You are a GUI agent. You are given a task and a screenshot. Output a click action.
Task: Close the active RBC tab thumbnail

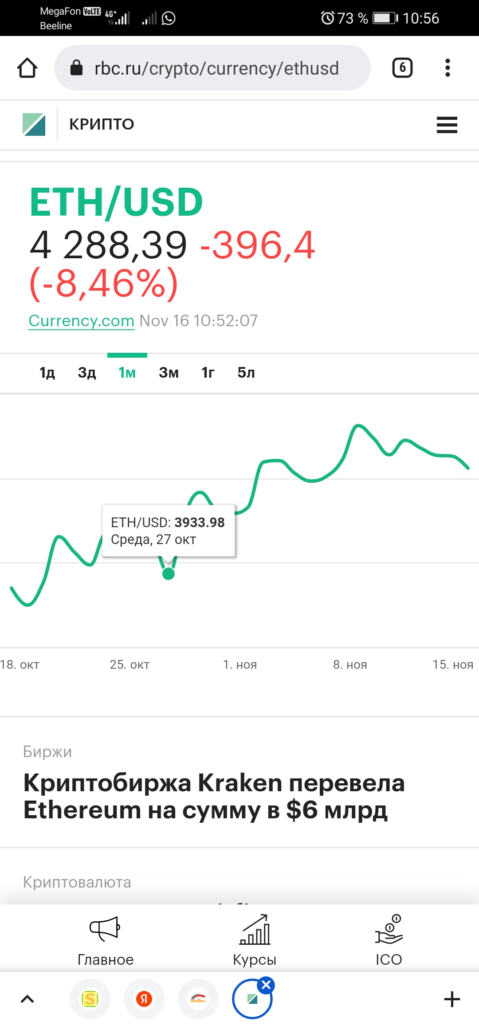tap(267, 985)
